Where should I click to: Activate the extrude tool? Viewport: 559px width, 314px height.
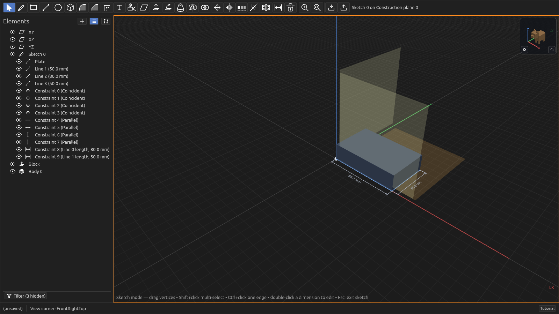156,7
